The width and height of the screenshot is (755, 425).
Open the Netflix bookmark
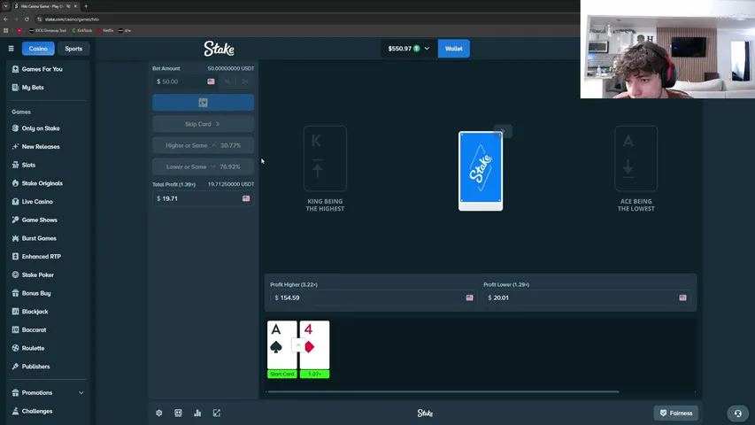(105, 30)
